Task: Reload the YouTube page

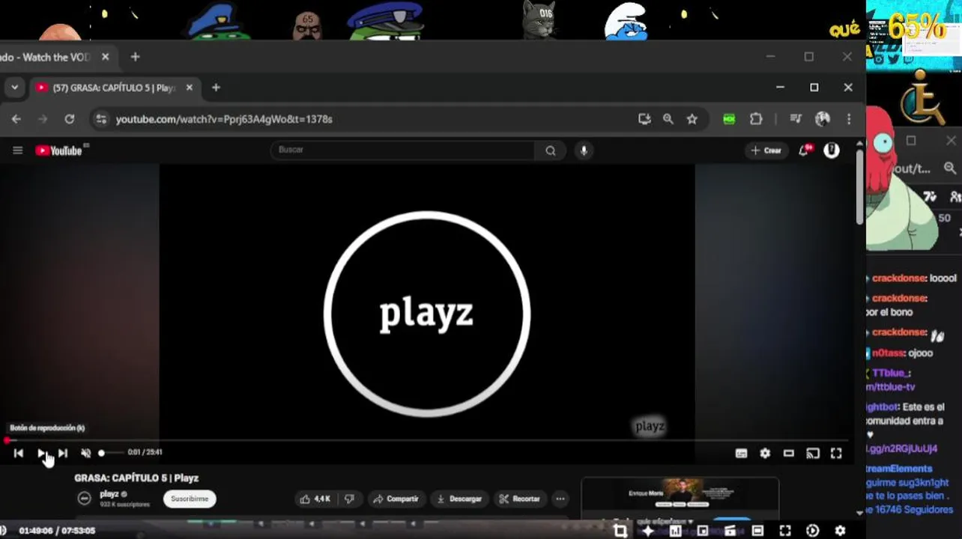Action: [69, 119]
